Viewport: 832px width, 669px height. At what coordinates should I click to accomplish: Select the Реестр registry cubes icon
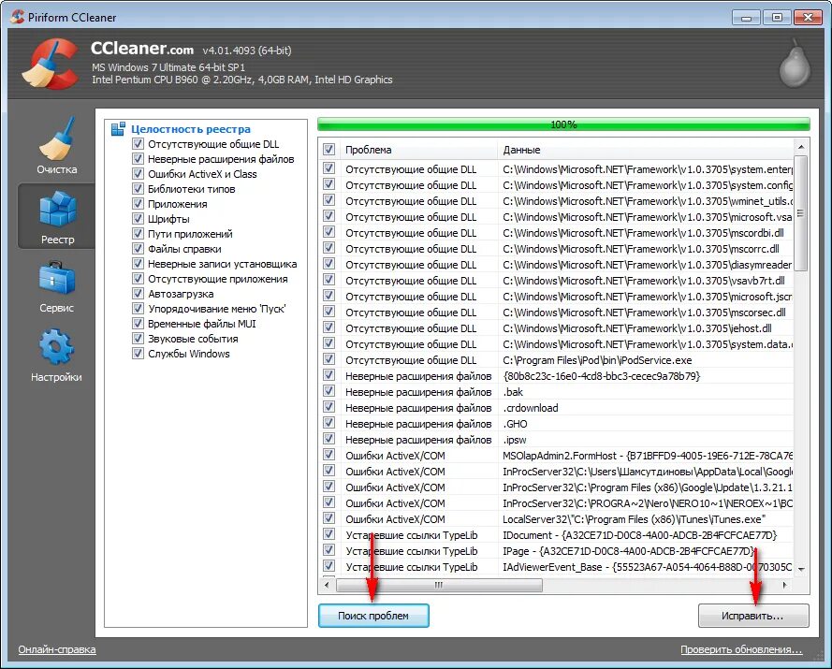(57, 209)
